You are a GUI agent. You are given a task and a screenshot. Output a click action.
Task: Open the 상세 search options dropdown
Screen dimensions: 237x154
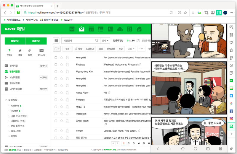click(x=105, y=41)
